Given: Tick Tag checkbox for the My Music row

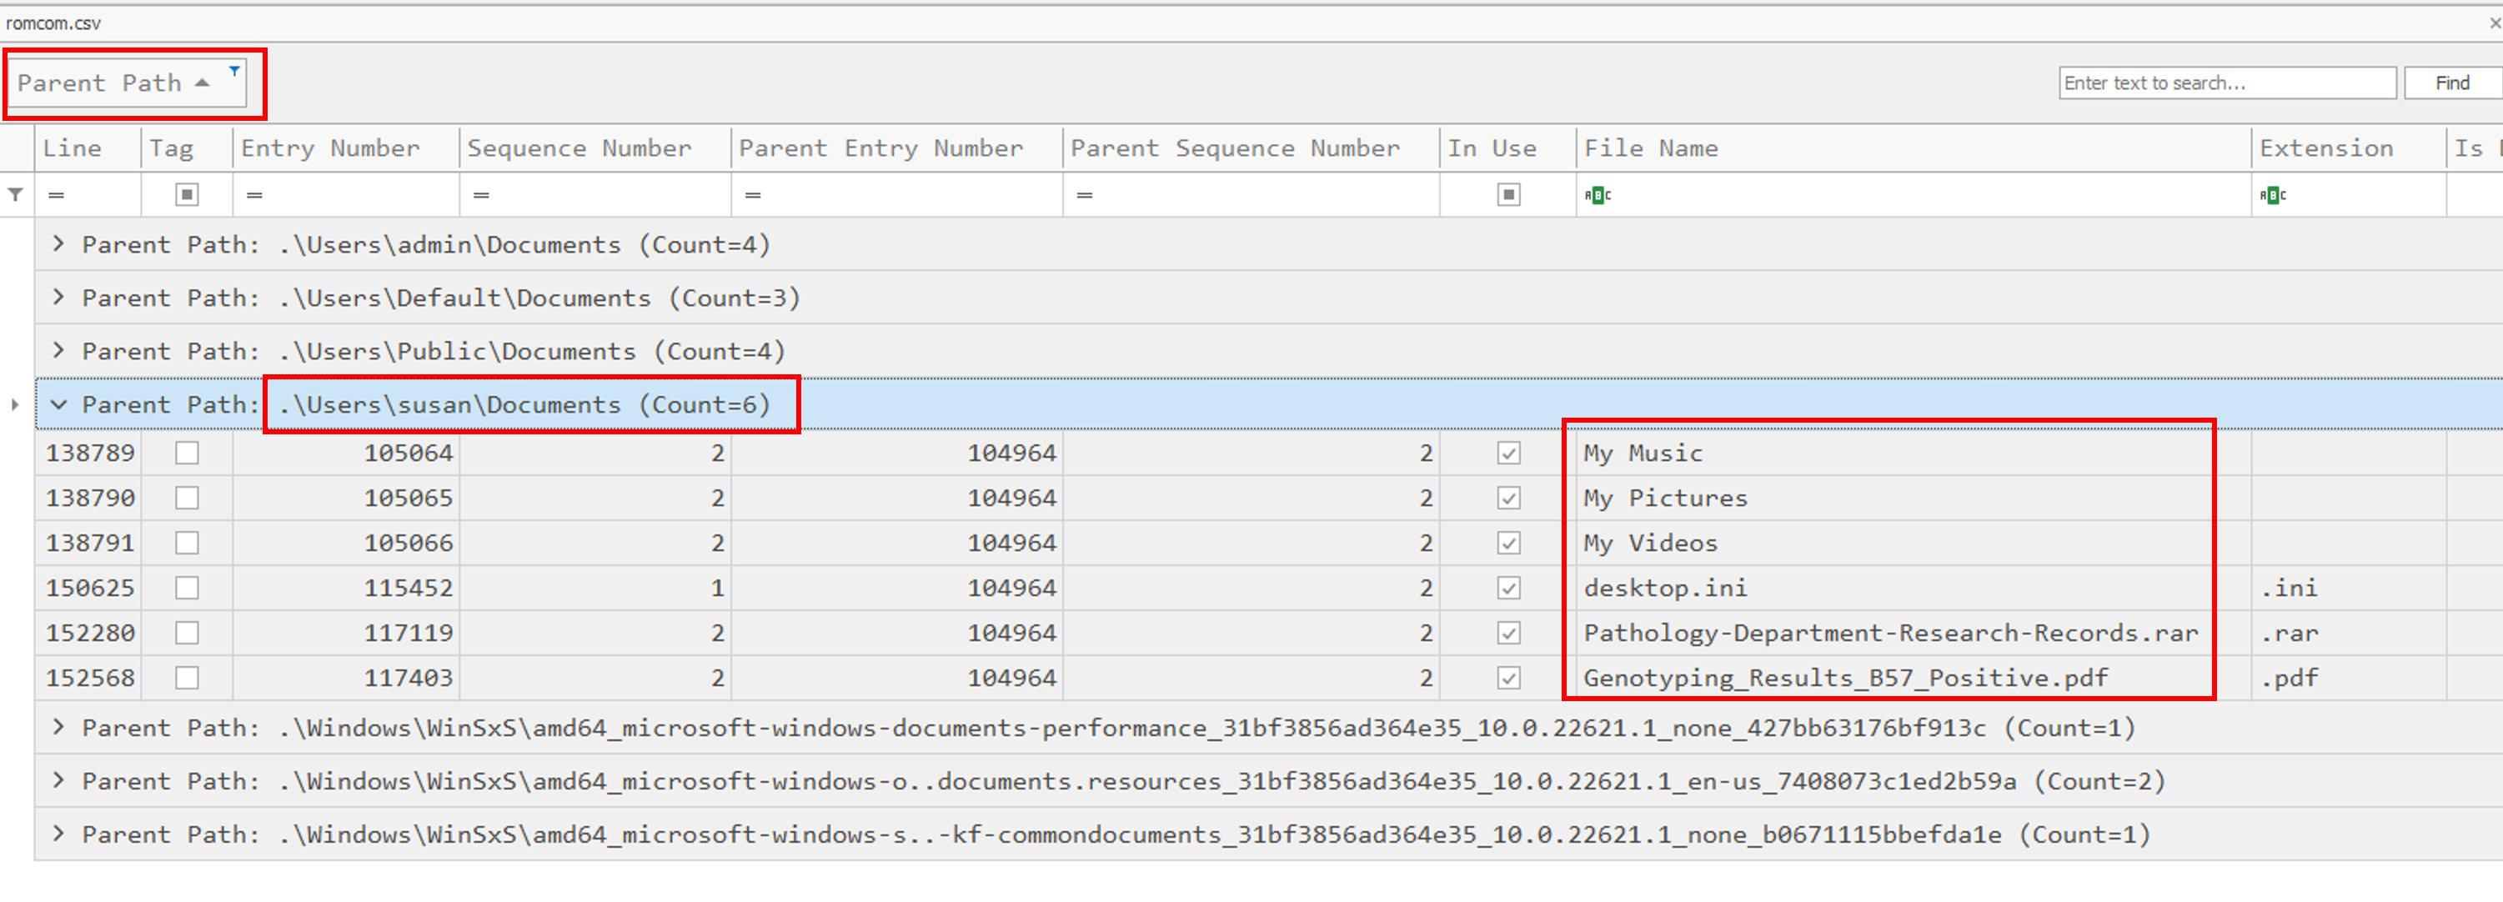Looking at the screenshot, I should pyautogui.click(x=187, y=453).
